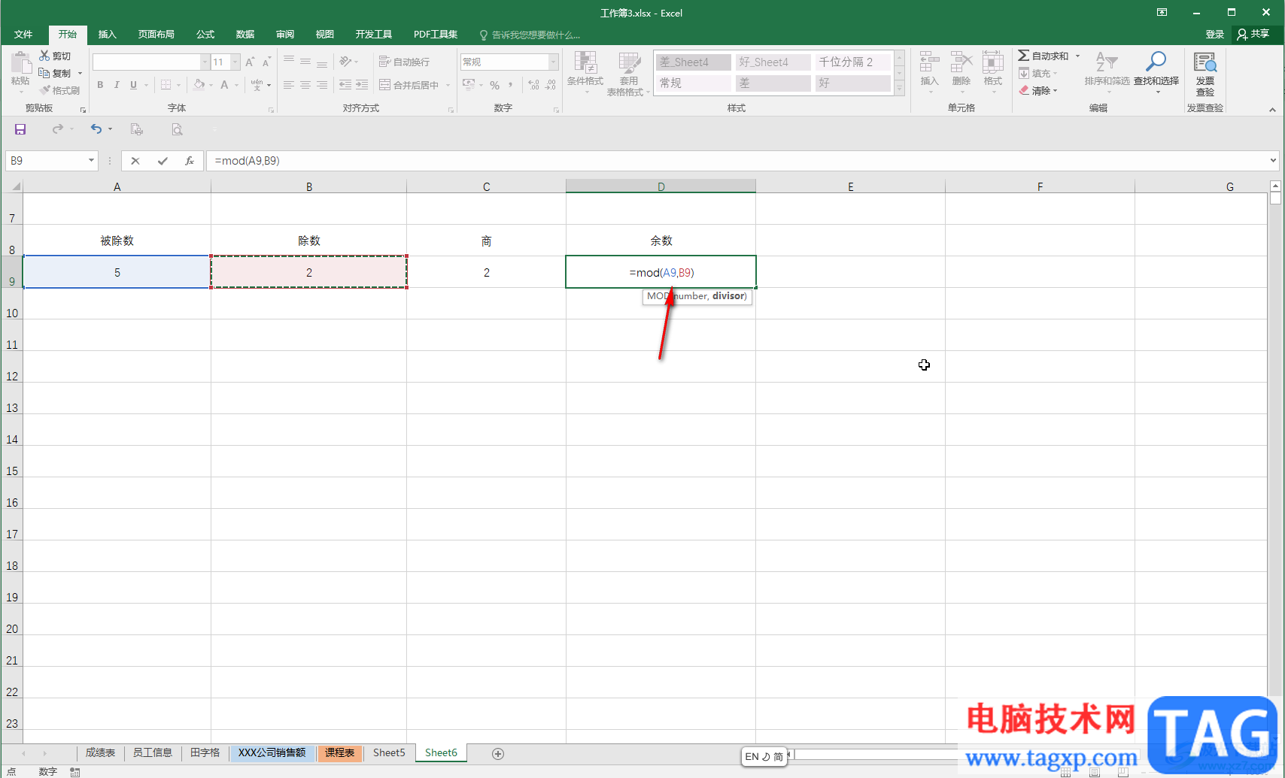Open the font size dropdown

[235, 62]
